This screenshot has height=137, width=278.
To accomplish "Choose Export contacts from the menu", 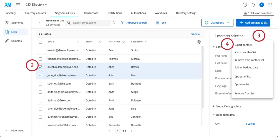I will click(x=243, y=45).
